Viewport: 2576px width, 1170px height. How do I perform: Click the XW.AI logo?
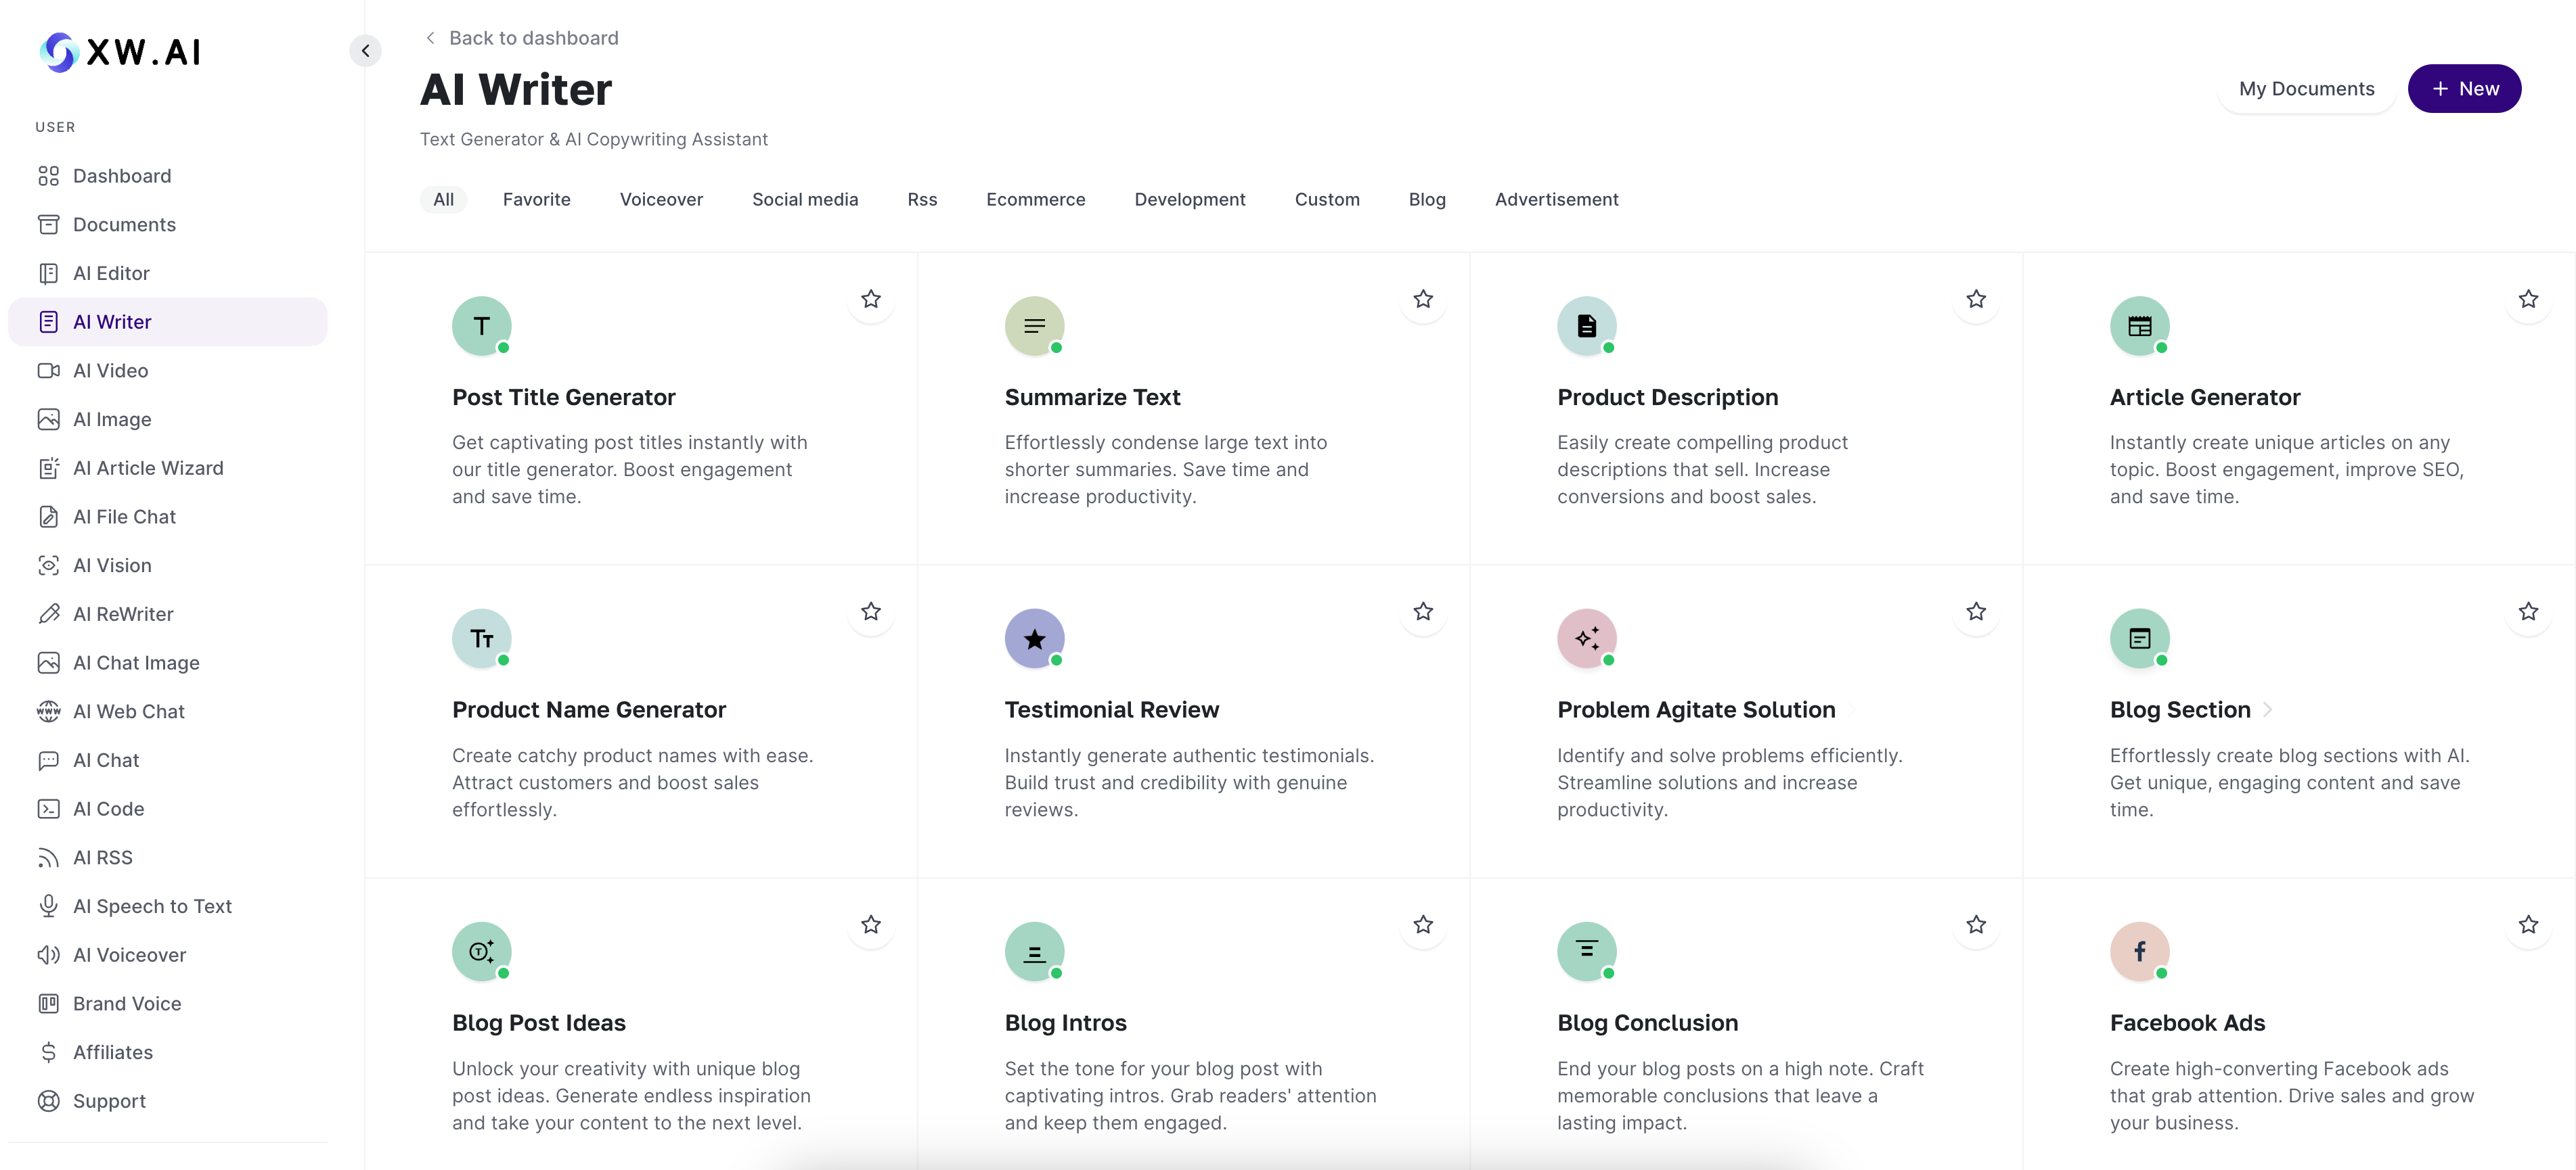pyautogui.click(x=121, y=51)
